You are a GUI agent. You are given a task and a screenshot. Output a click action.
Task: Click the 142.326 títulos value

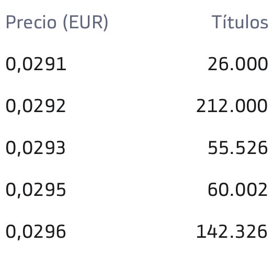[x=232, y=231]
